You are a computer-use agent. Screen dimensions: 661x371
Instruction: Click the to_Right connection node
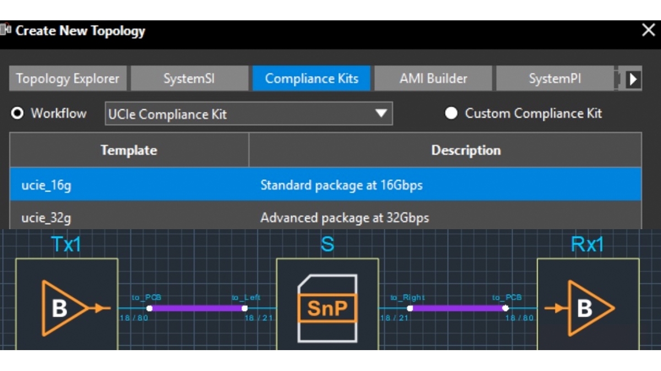pyautogui.click(x=410, y=308)
